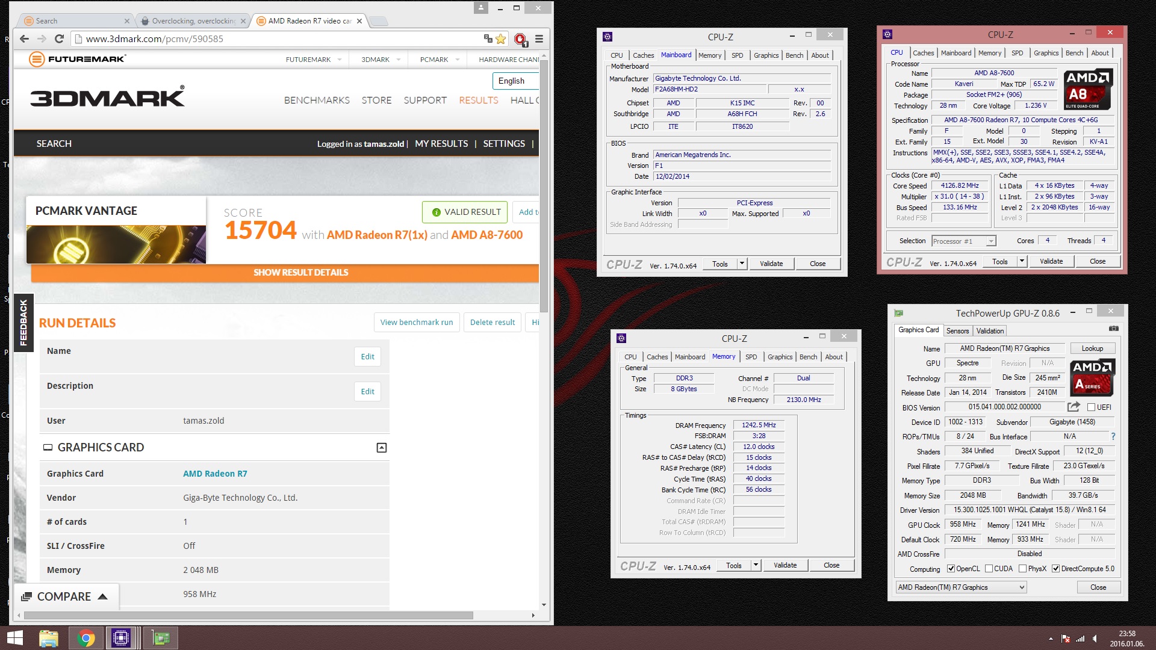Collapse the Graphics Card section icon
Image resolution: width=1156 pixels, height=650 pixels.
[382, 448]
